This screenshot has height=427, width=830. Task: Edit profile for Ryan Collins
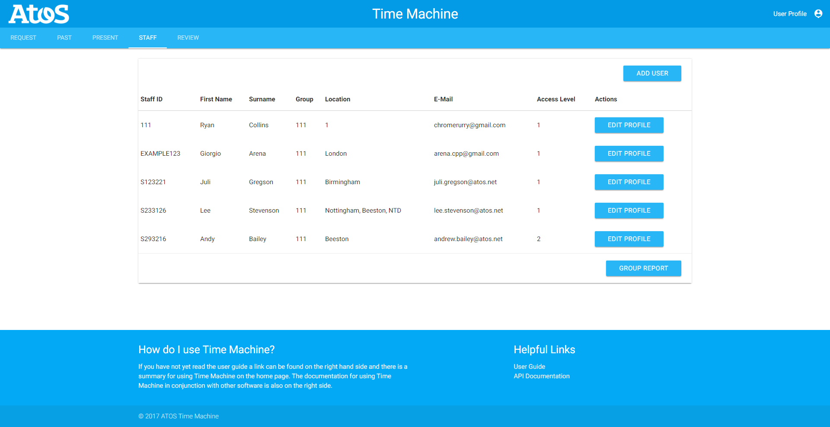tap(629, 125)
